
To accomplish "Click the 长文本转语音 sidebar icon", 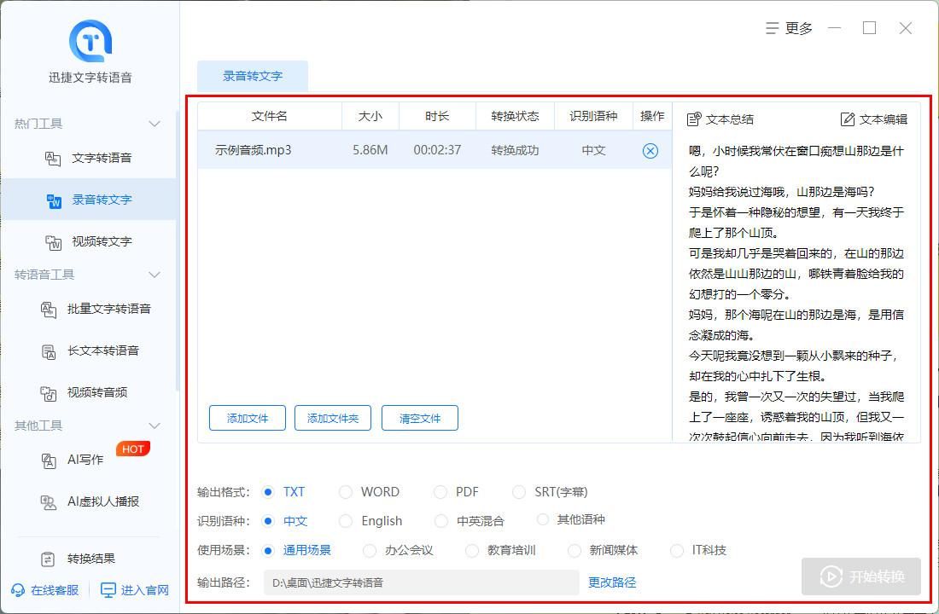I will (49, 352).
